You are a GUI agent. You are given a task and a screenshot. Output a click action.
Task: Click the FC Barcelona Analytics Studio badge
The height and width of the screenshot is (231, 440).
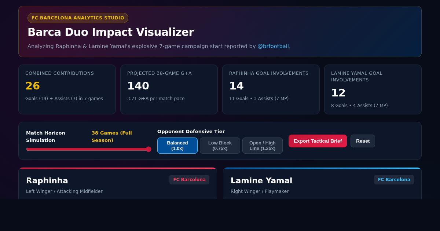pyautogui.click(x=78, y=18)
